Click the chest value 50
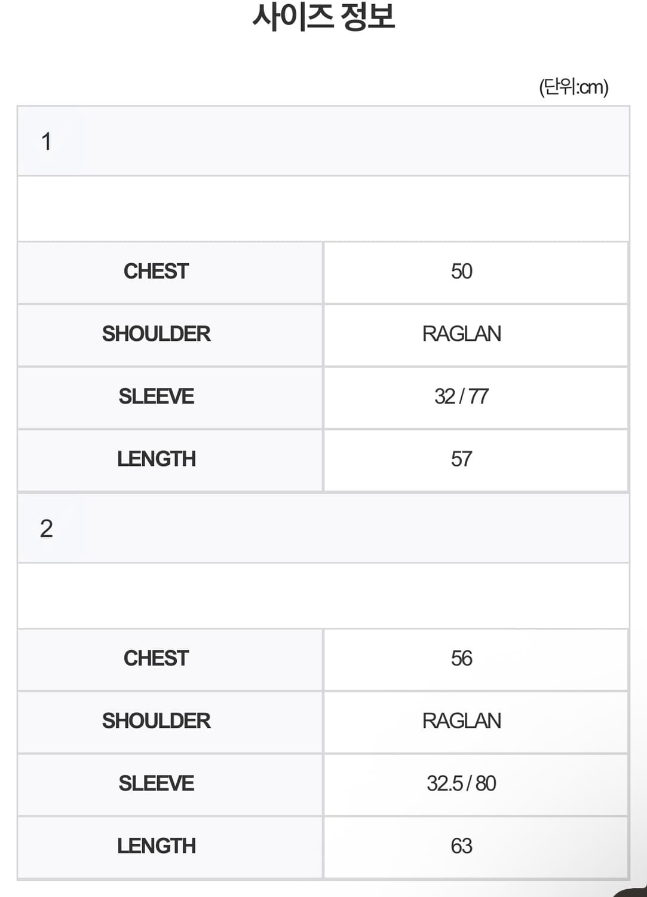This screenshot has height=897, width=647. (462, 271)
